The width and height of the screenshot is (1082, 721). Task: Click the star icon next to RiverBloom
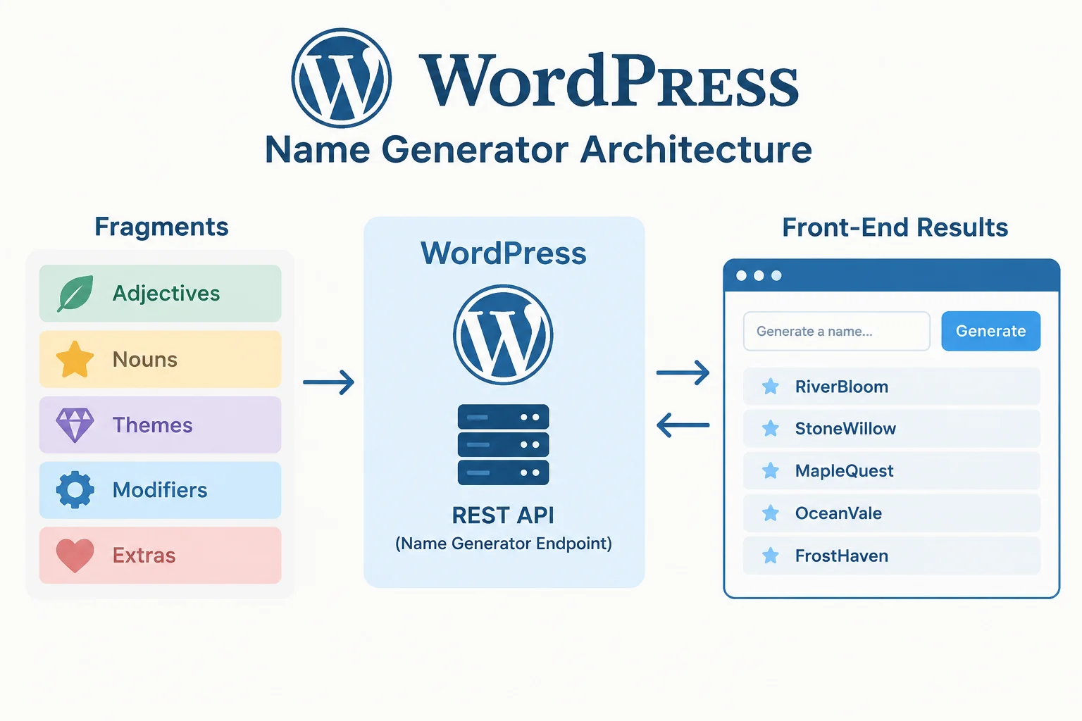point(771,386)
